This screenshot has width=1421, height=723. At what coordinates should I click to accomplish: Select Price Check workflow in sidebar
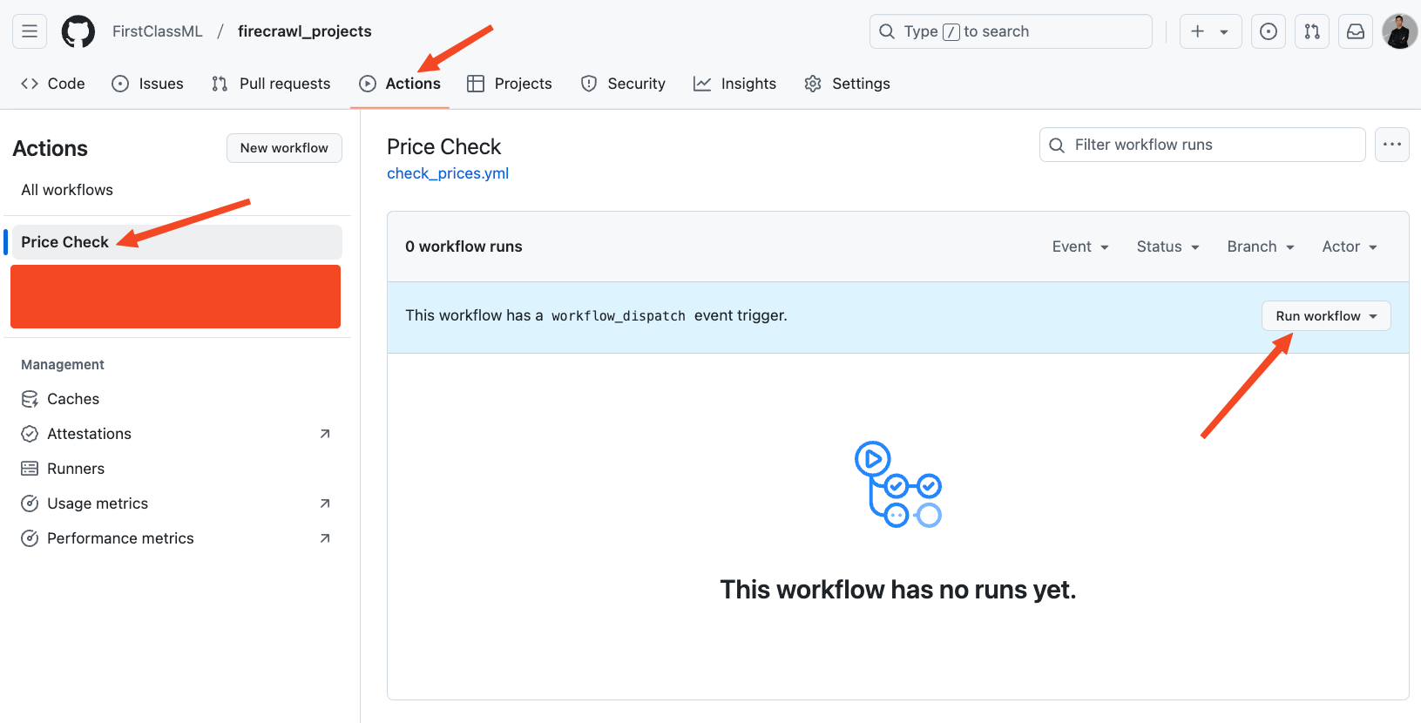[65, 242]
